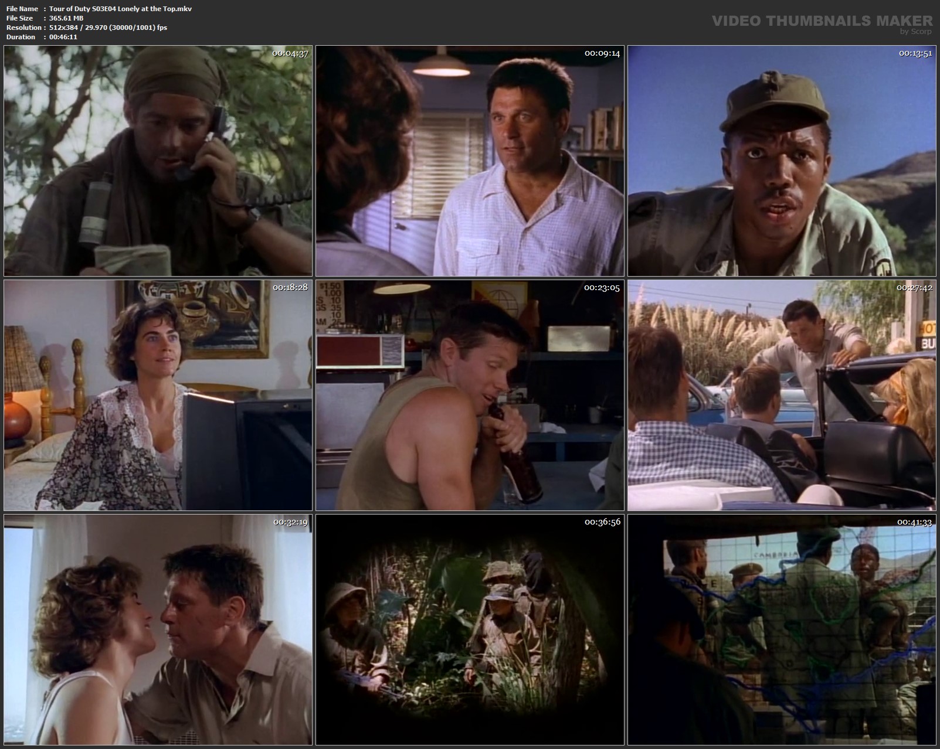The image size is (940, 749).
Task: Select the thumbnail at 00:23:05
Action: (x=470, y=396)
